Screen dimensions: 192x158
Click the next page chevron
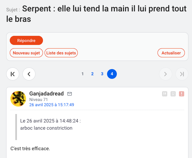point(166,74)
